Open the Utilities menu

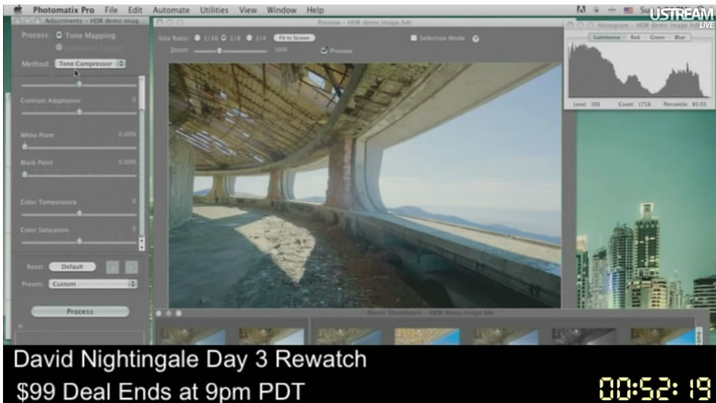(214, 10)
